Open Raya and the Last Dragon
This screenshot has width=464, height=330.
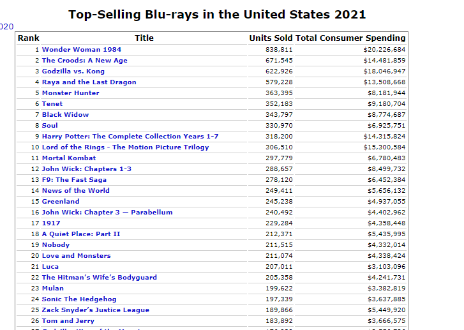(89, 82)
